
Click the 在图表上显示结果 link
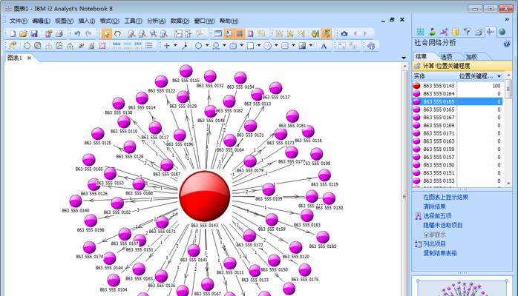pyautogui.click(x=446, y=198)
